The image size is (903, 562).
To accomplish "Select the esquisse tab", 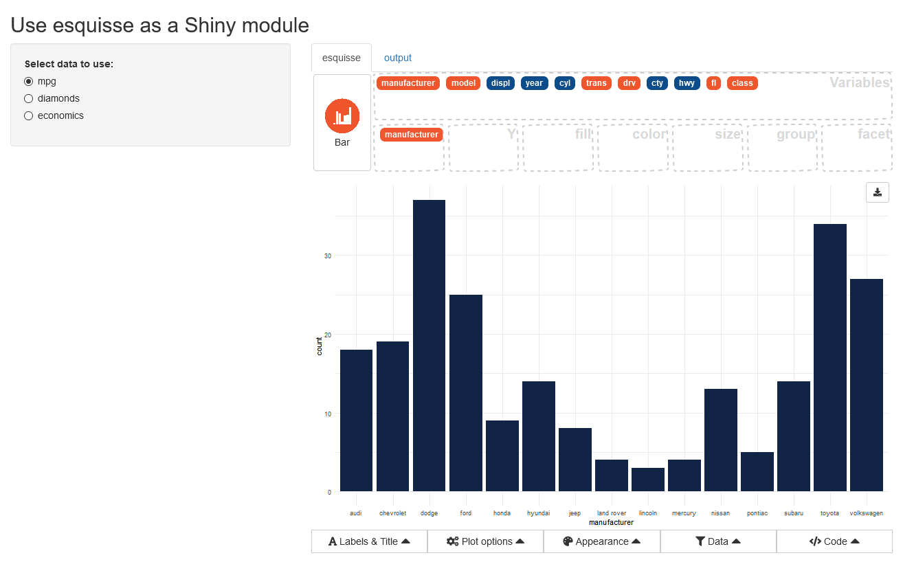I will [342, 58].
